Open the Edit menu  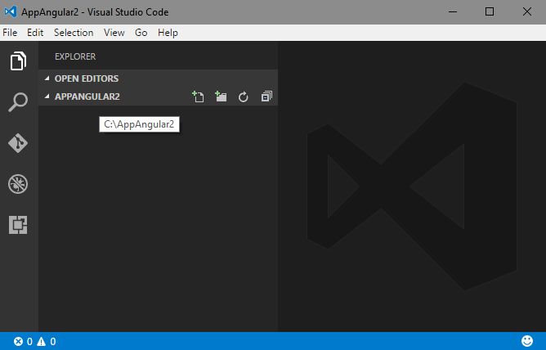[35, 33]
